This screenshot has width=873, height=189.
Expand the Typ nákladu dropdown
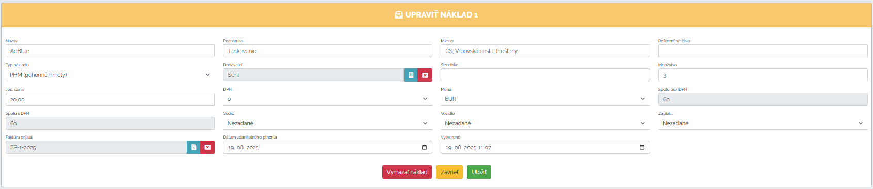pos(110,75)
